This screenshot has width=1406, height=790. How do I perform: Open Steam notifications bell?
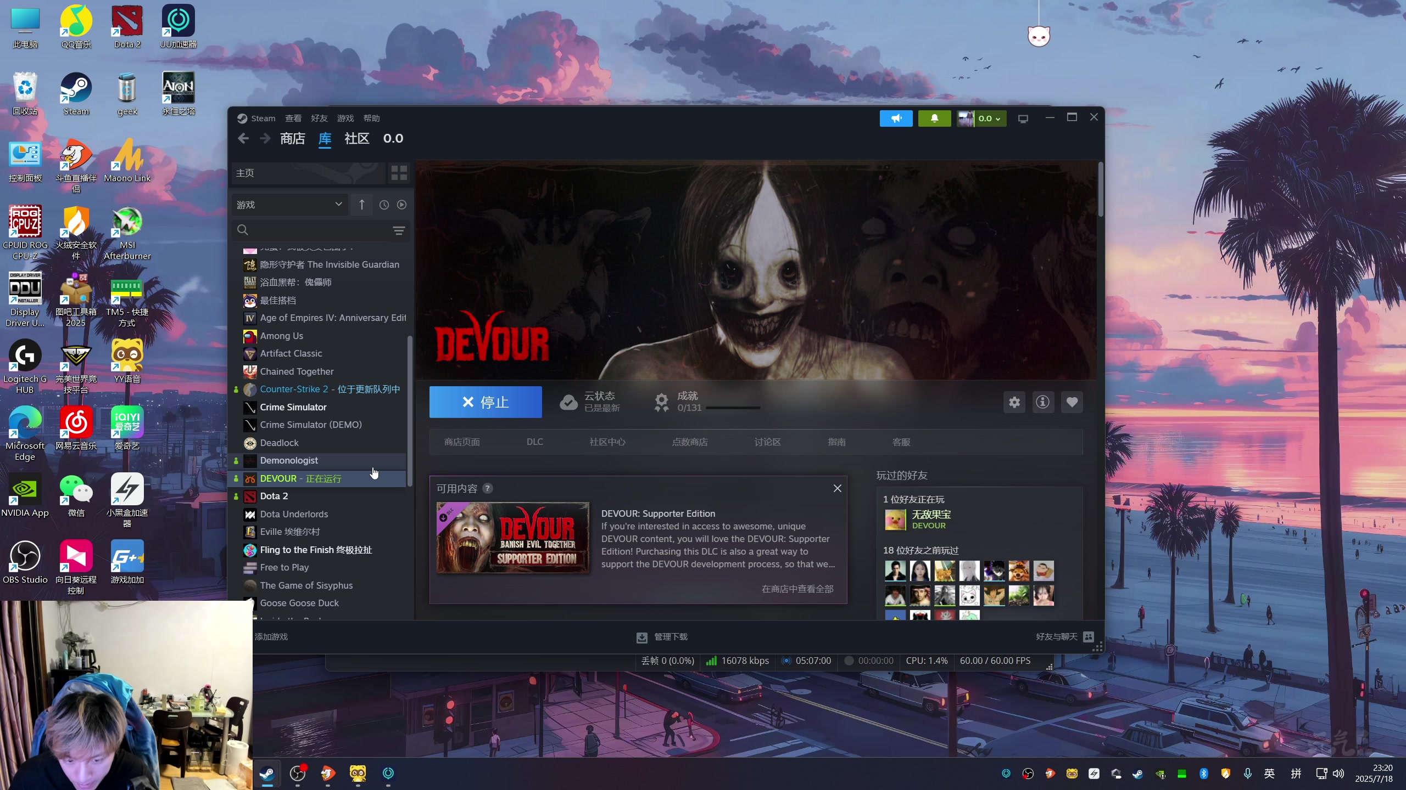pyautogui.click(x=934, y=118)
